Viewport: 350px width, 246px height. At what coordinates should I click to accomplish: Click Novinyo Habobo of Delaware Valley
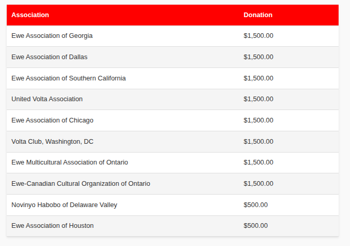coord(64,205)
